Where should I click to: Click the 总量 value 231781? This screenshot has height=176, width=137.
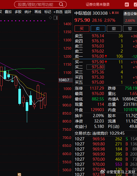(130, 104)
